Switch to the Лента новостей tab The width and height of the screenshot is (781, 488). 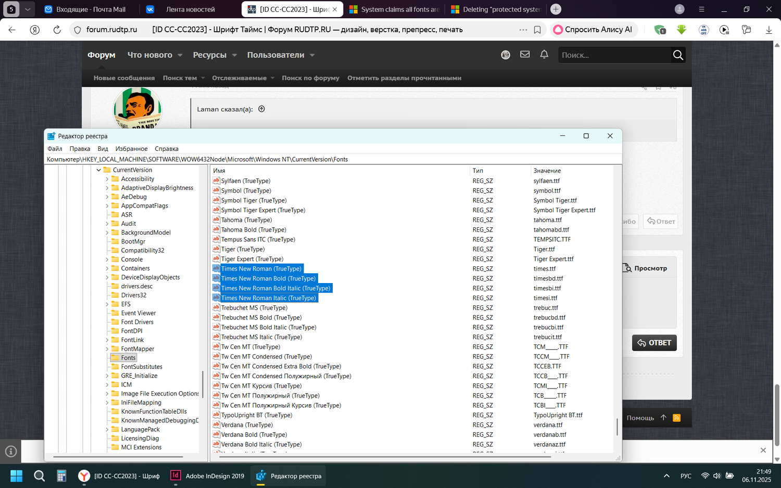coord(190,9)
